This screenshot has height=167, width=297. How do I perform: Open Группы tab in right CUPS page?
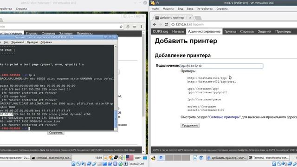click(230, 32)
